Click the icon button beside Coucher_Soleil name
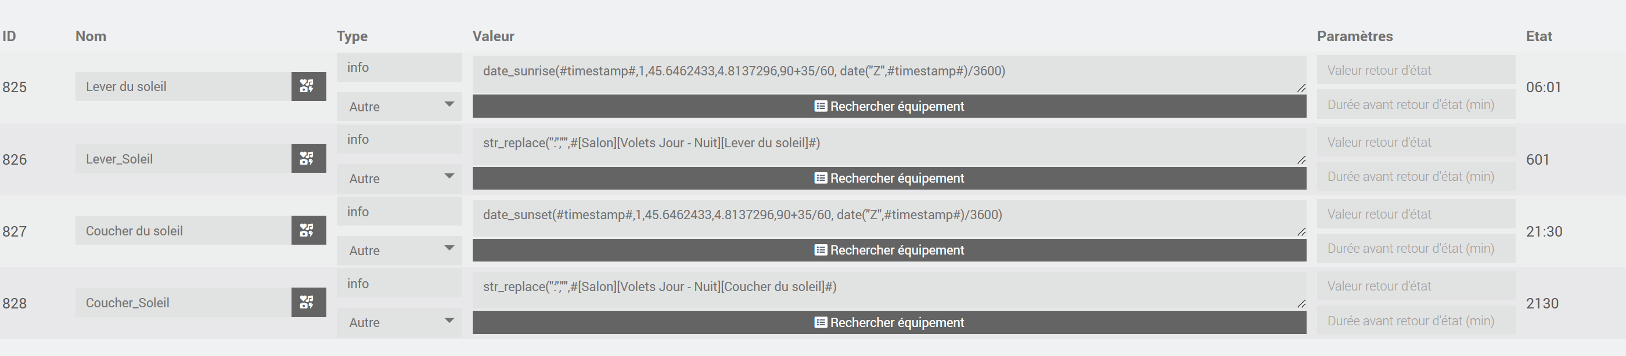Screen dimensions: 1626x356 pyautogui.click(x=308, y=303)
